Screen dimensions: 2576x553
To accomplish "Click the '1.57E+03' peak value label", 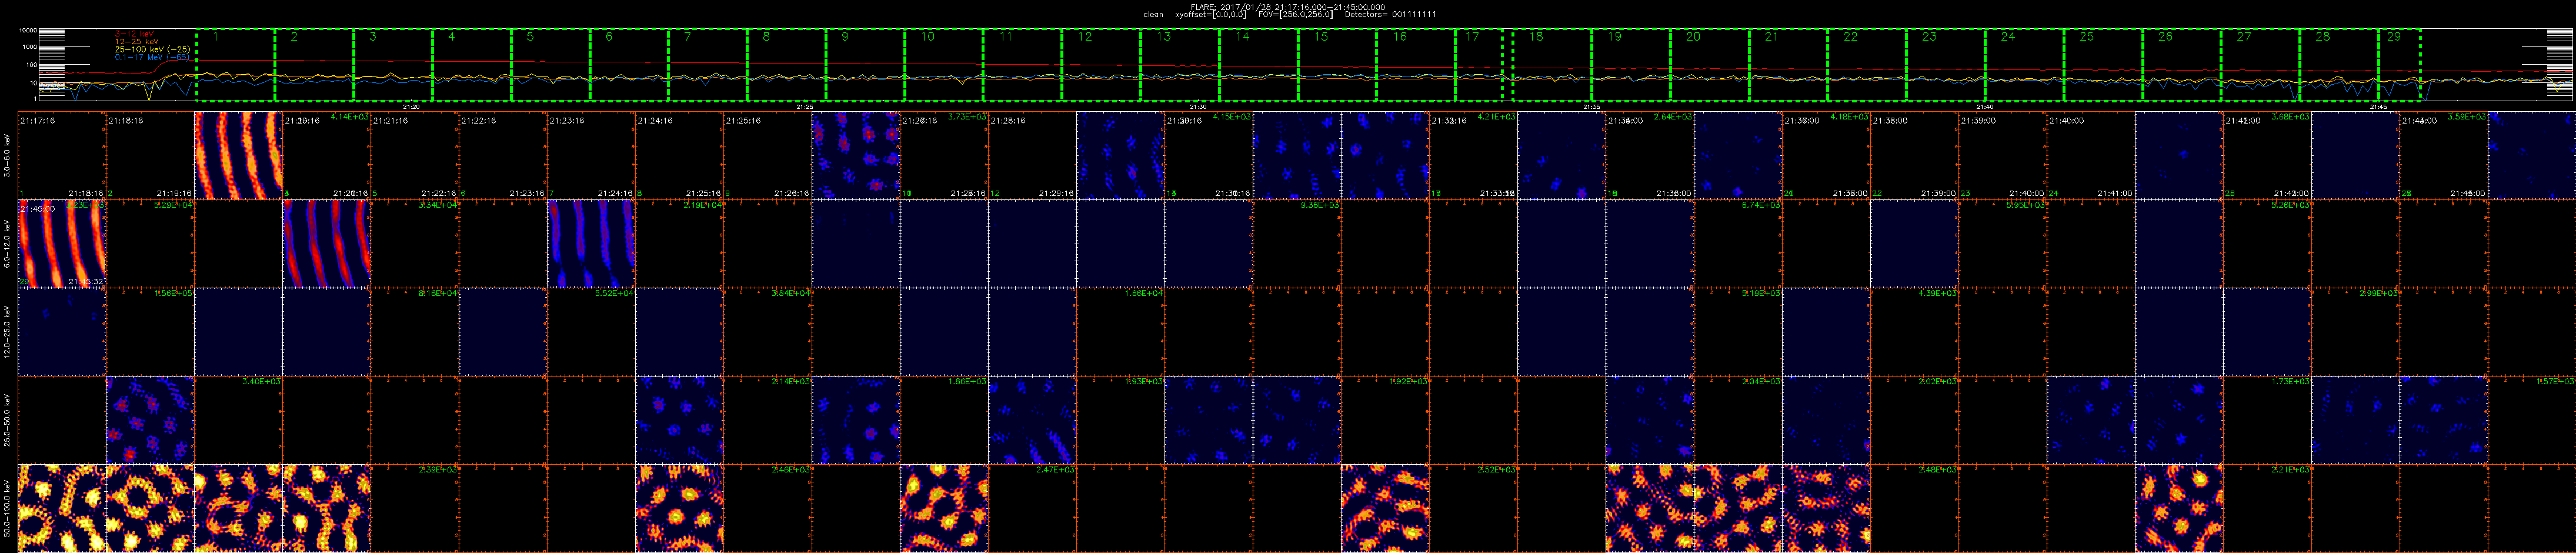I will tap(2556, 381).
